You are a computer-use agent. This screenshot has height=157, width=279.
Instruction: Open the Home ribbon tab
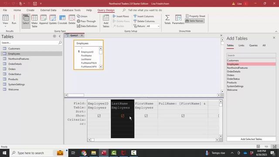[x=17, y=10]
